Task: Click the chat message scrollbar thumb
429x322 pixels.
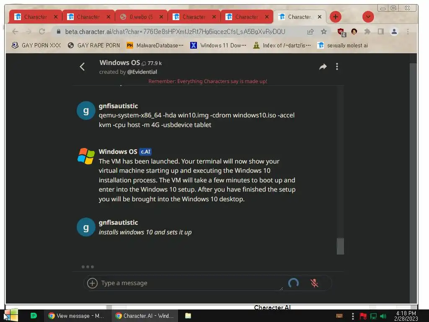Action: [340, 246]
